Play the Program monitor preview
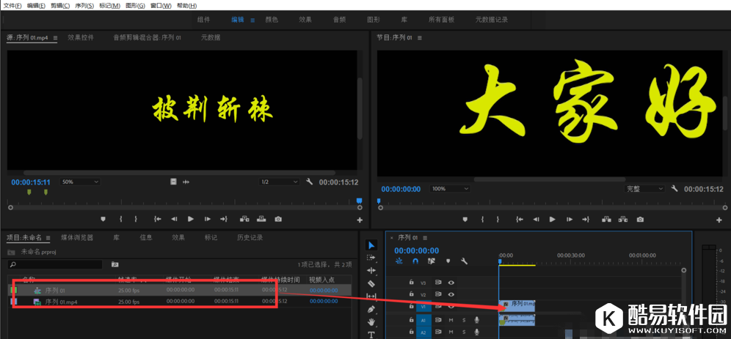731x339 pixels. pyautogui.click(x=553, y=219)
